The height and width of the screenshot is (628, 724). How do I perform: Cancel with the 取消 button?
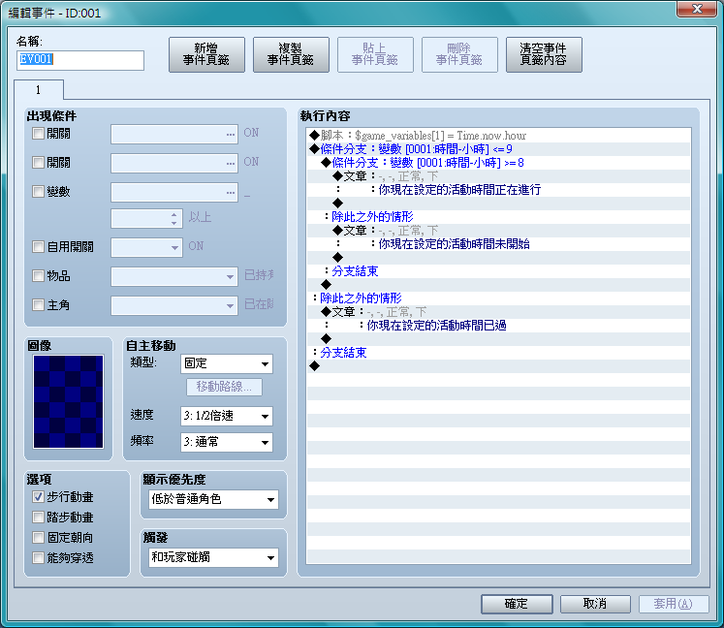(x=595, y=604)
